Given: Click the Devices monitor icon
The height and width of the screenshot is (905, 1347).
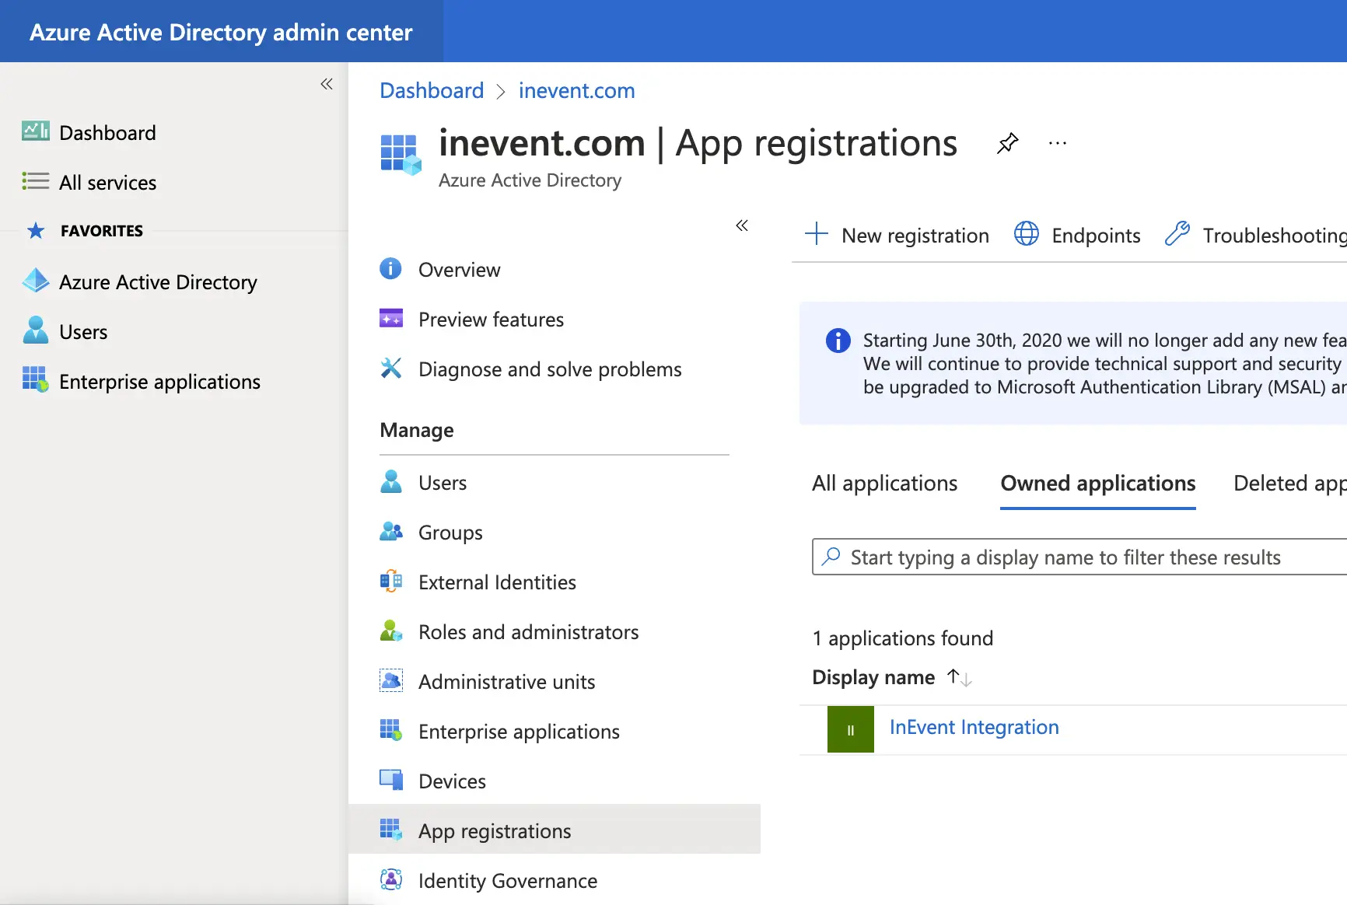Looking at the screenshot, I should pos(390,780).
